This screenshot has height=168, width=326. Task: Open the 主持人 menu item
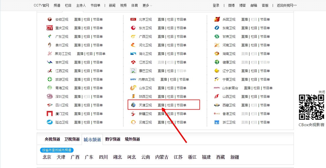pyautogui.click(x=81, y=5)
